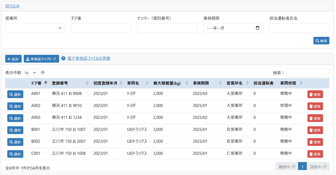The image size is (336, 175).
Task: Go to page 1 in pagination
Action: pos(302,166)
